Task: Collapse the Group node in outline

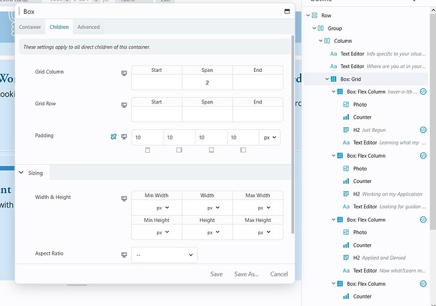Action: [x=313, y=28]
